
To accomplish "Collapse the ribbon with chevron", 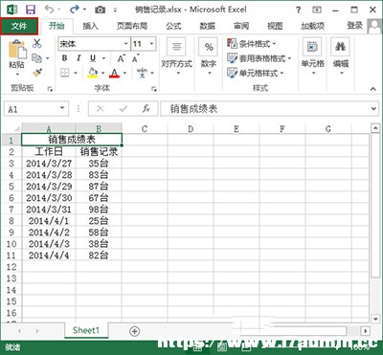I will 373,89.
